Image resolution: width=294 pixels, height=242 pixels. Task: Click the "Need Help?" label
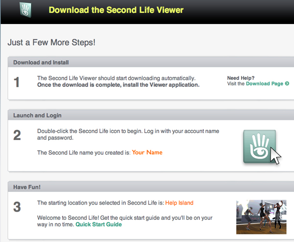click(x=241, y=78)
